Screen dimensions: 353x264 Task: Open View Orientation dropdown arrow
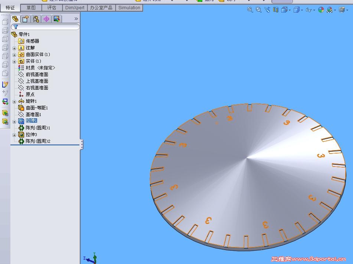click(290, 10)
